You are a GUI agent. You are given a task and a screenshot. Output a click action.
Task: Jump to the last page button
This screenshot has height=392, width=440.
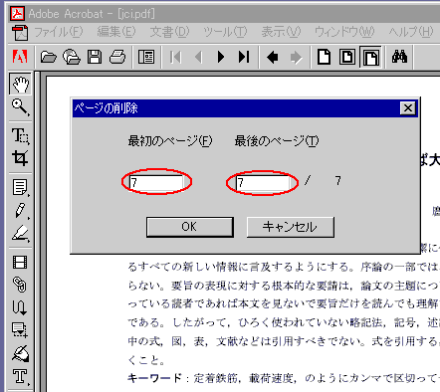point(244,57)
